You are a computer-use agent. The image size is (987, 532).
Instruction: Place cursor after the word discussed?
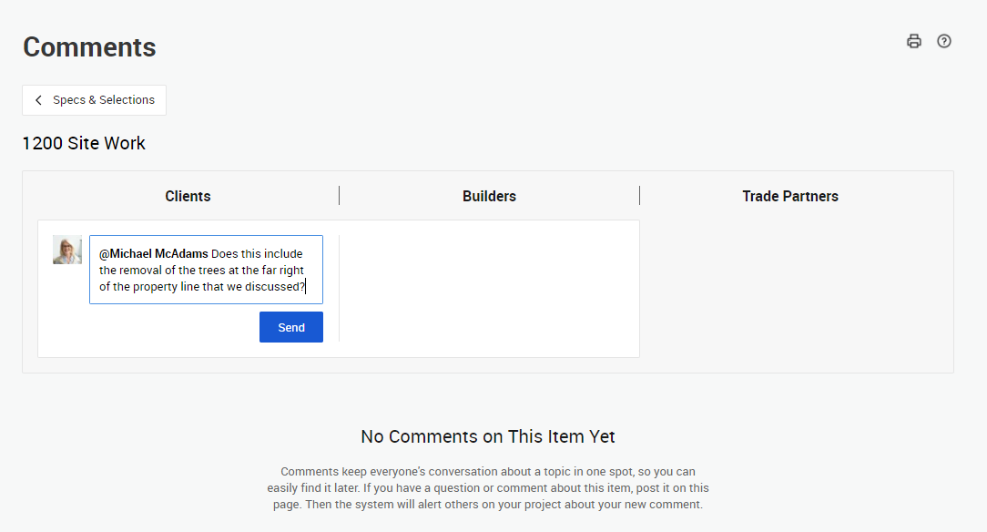(306, 287)
